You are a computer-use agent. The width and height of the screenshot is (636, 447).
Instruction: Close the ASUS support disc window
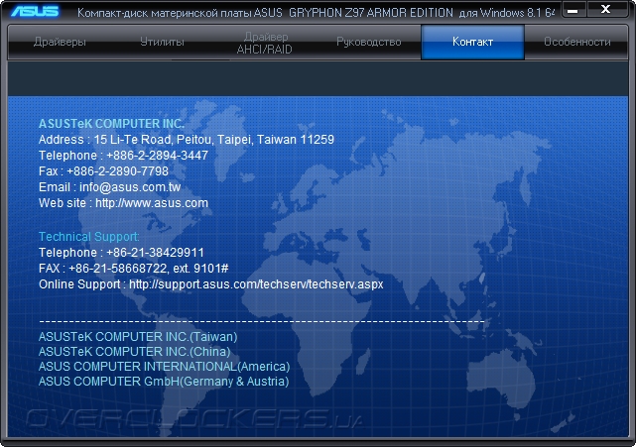[606, 9]
